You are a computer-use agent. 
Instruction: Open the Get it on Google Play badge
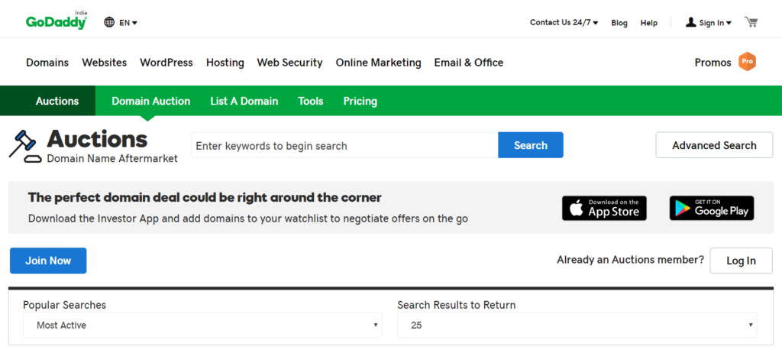tap(712, 208)
